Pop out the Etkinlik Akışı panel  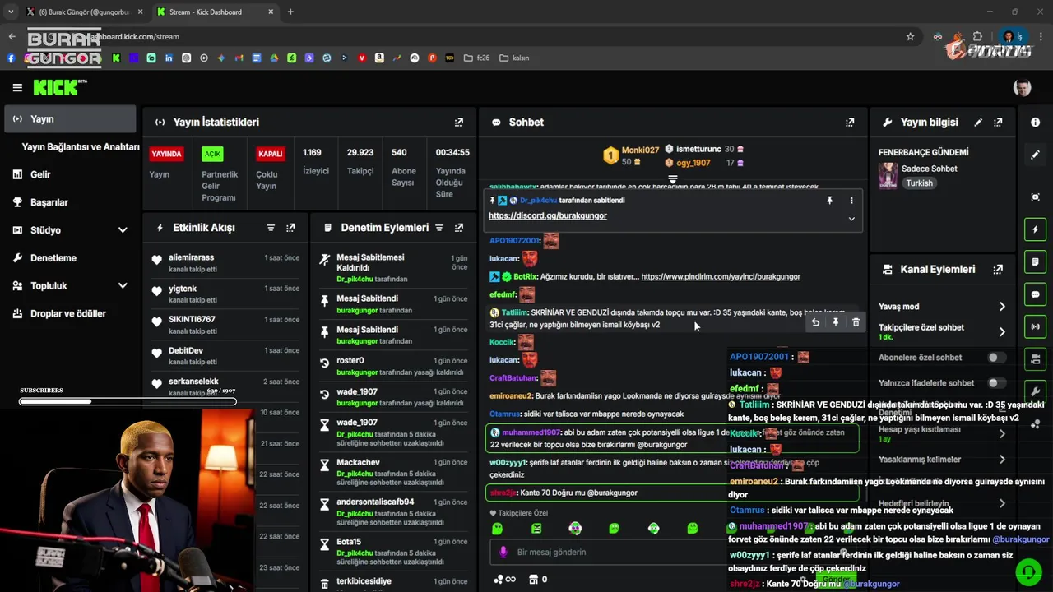[x=290, y=228]
